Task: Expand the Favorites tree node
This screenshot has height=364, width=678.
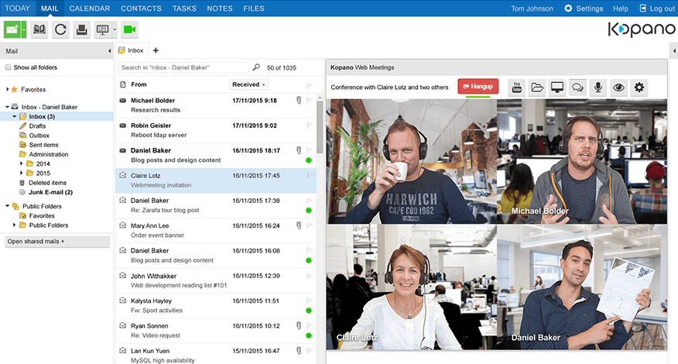Action: pyautogui.click(x=7, y=90)
